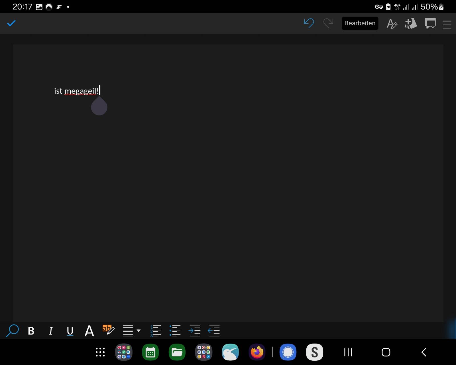Tap the blue checkmark to finish editing

[11, 23]
